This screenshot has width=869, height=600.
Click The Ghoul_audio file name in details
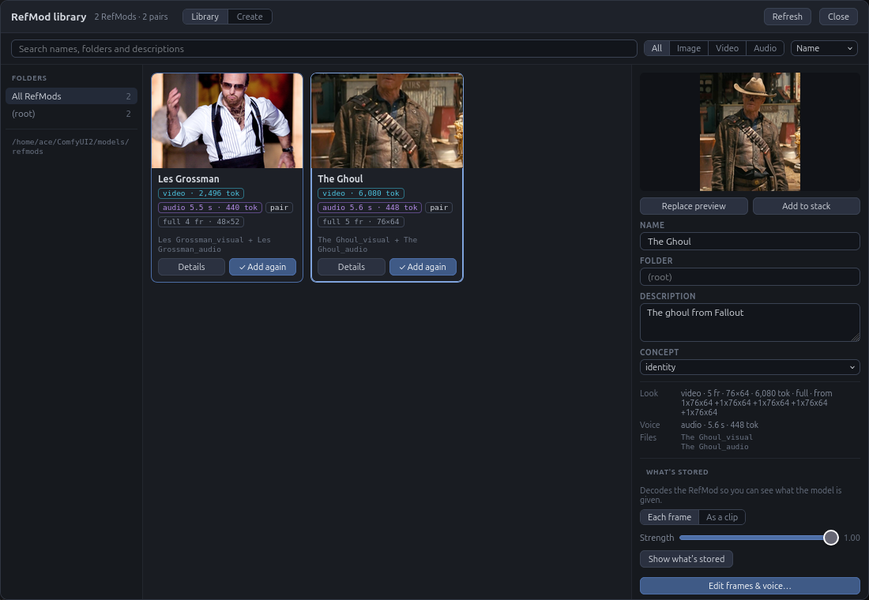pos(714,447)
